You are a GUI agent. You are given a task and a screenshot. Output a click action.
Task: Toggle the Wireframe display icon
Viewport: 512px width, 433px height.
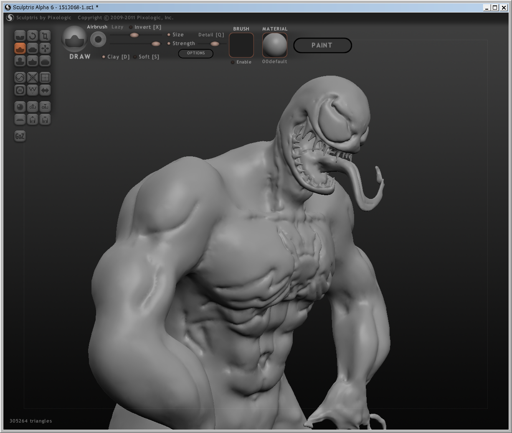(x=33, y=90)
